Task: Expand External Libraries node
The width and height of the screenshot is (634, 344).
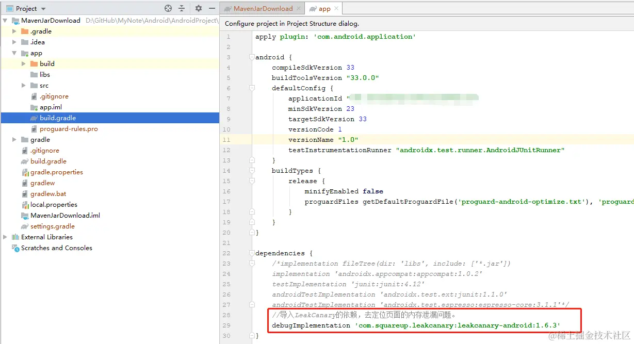Action: [x=5, y=237]
